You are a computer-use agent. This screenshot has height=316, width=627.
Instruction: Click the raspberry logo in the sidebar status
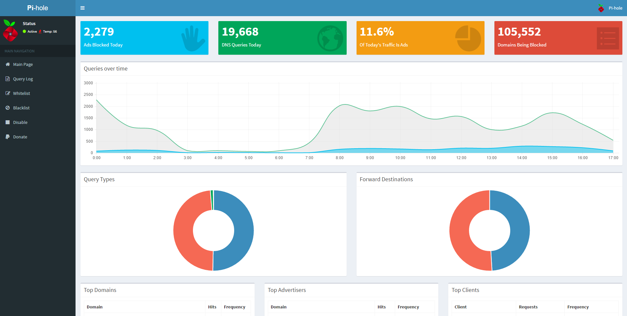coord(10,30)
